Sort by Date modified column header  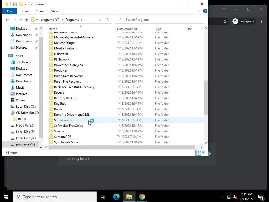[x=134, y=29]
